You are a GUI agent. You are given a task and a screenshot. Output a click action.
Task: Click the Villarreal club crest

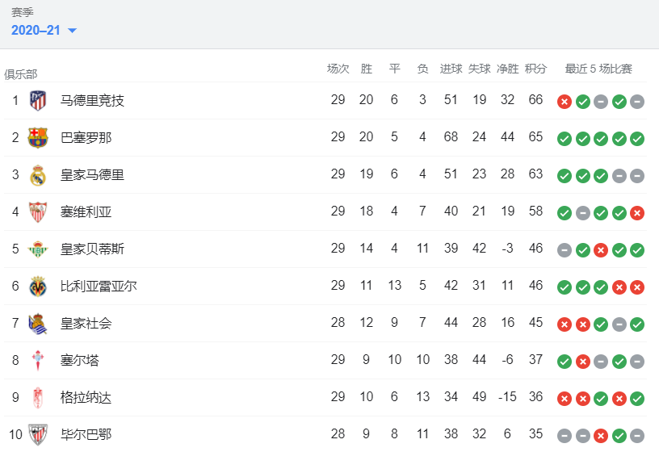(x=38, y=287)
